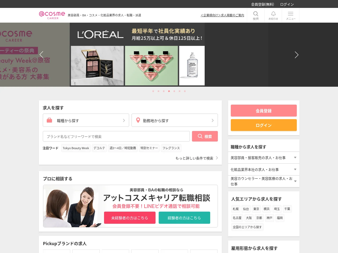Select the first carousel pagination dot
The image size is (338, 253).
pos(153,91)
